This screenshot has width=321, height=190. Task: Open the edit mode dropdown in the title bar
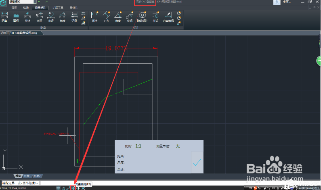23,2
